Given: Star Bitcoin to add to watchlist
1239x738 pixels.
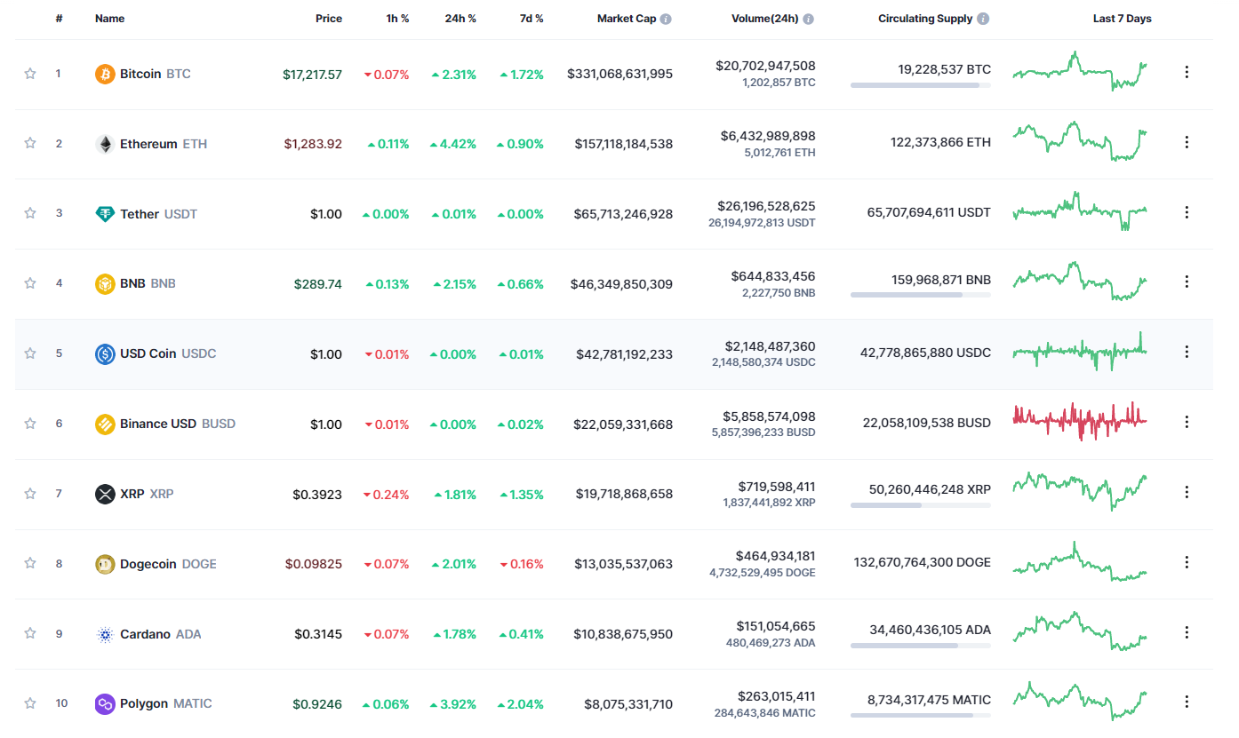Looking at the screenshot, I should click(30, 74).
